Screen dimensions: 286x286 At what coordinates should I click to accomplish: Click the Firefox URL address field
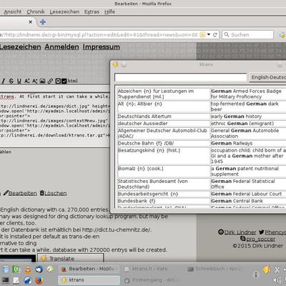coord(99,35)
